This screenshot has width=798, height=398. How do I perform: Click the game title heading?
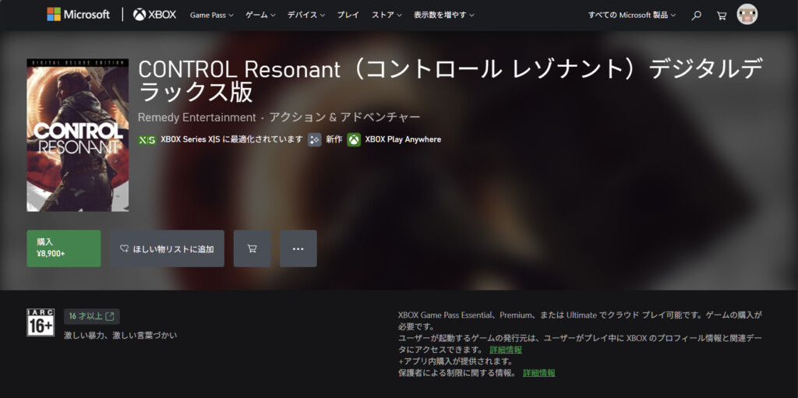tap(450, 82)
